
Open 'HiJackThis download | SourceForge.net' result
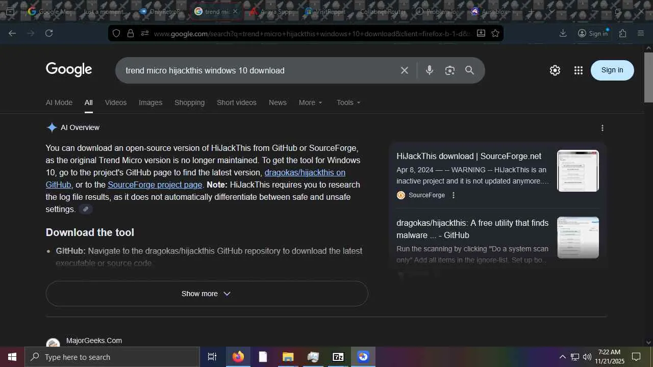click(x=469, y=156)
